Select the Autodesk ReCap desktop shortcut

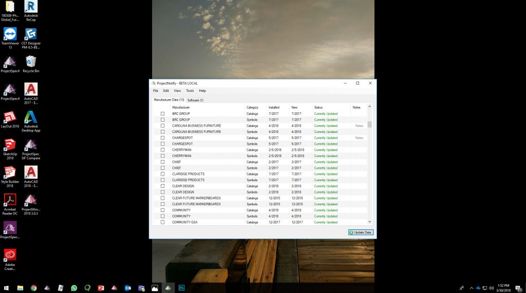coord(31,7)
